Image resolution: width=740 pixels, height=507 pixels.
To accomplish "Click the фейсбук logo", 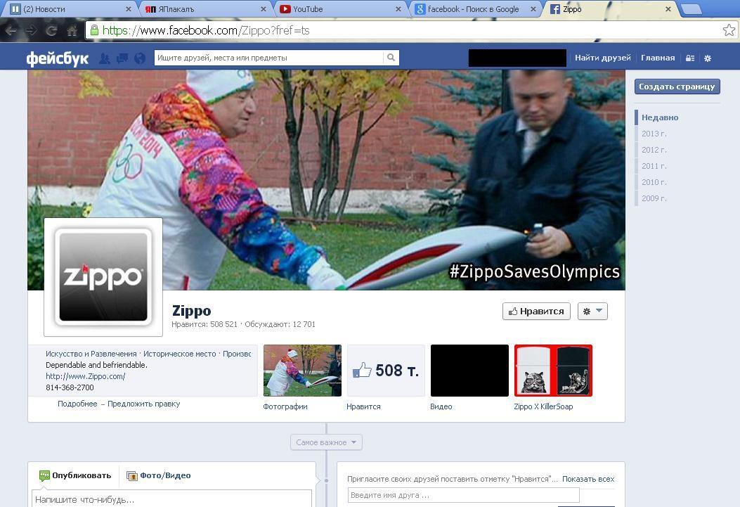I will tap(57, 58).
